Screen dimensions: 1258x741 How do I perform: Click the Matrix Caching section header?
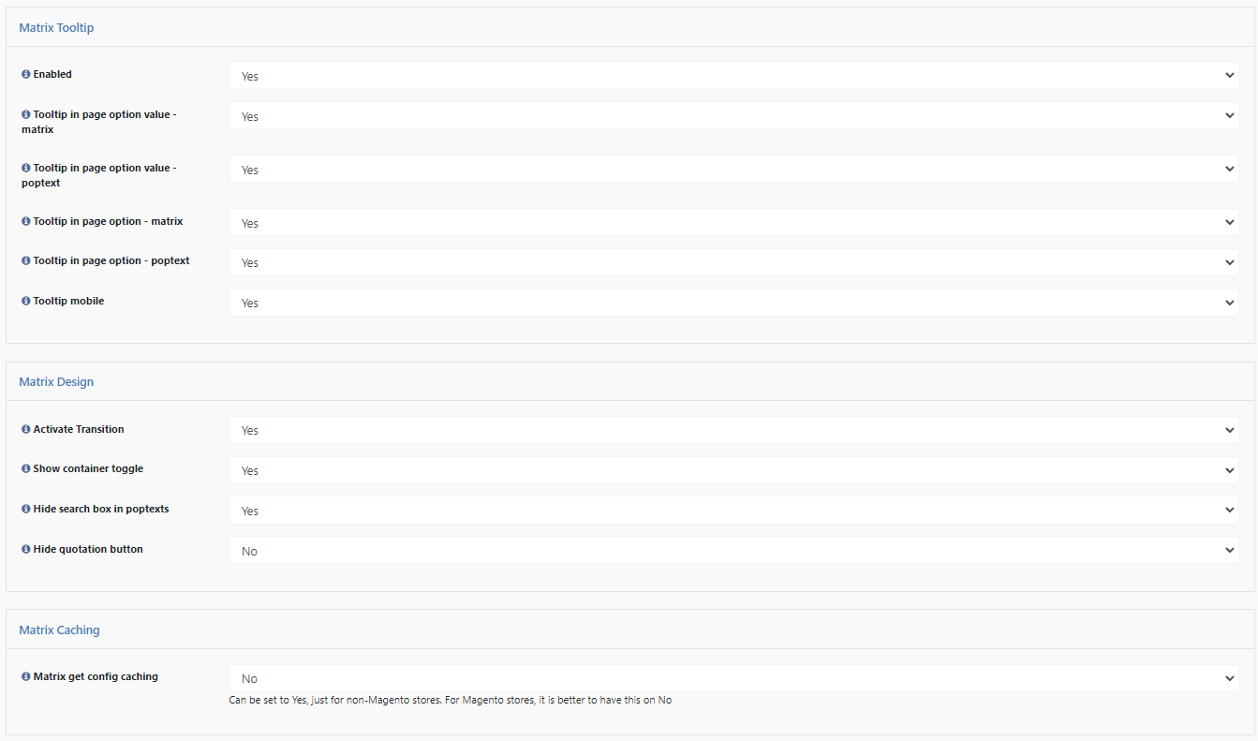click(x=60, y=630)
